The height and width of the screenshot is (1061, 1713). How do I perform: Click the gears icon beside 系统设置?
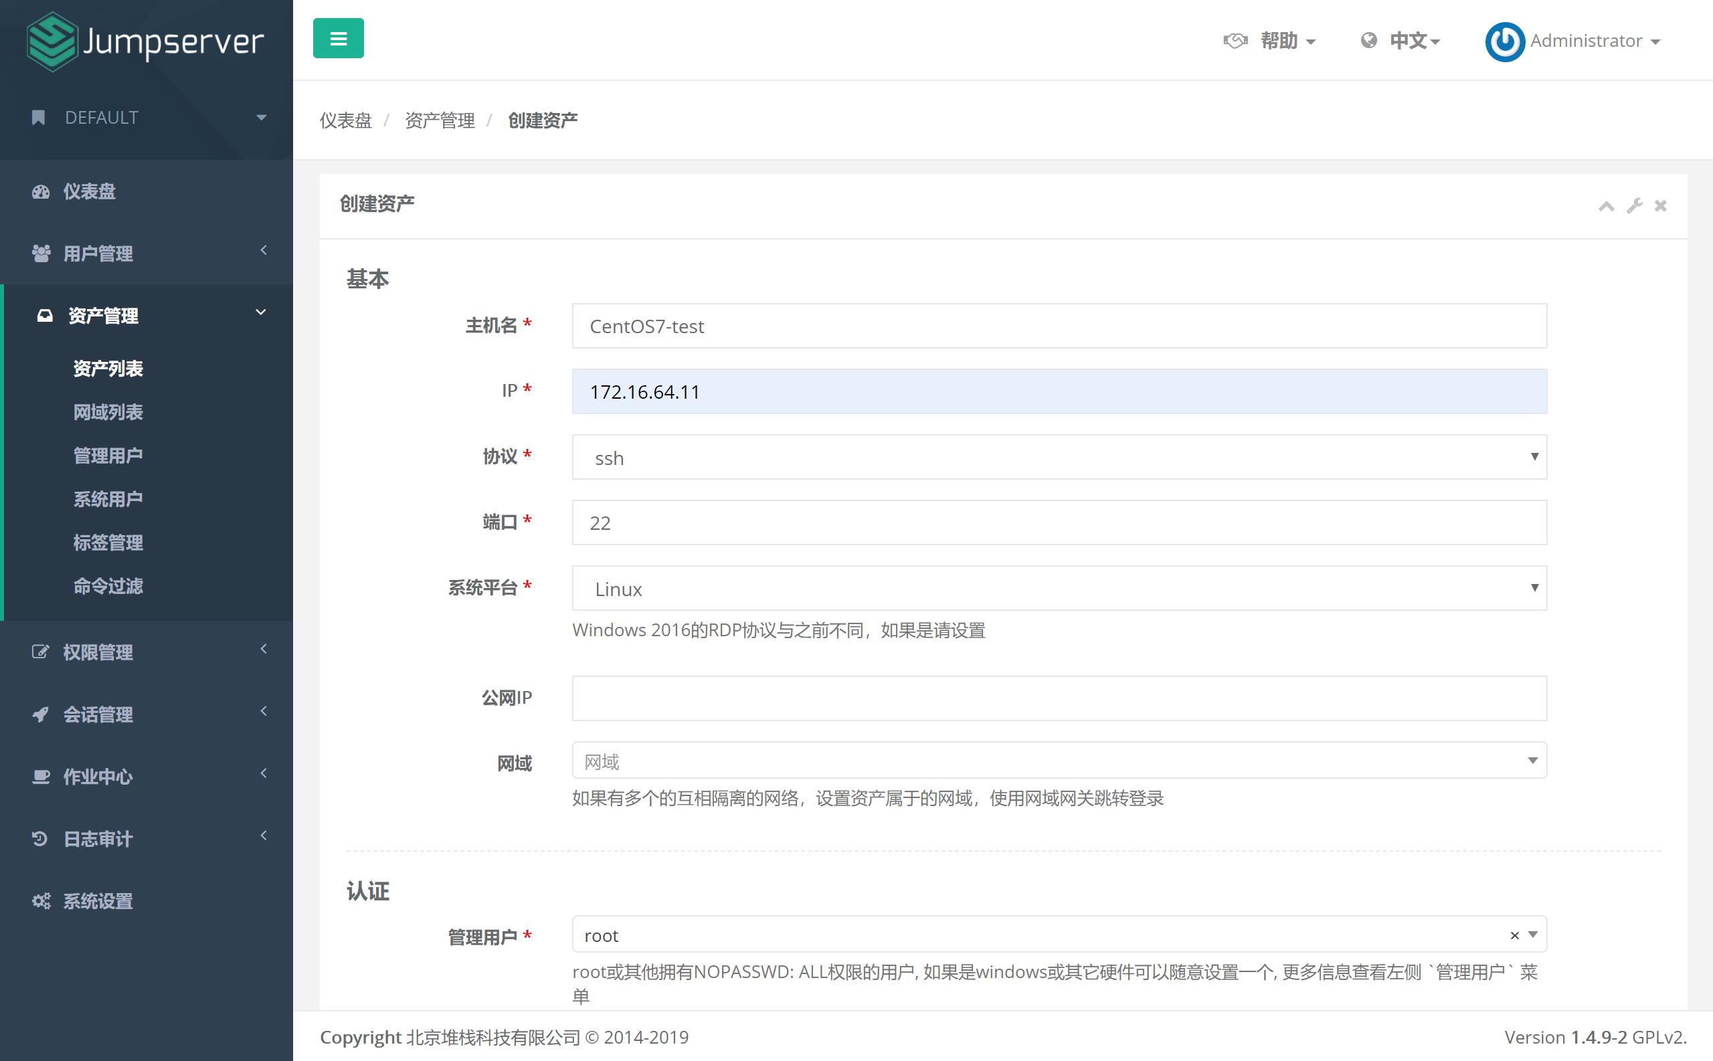(41, 901)
